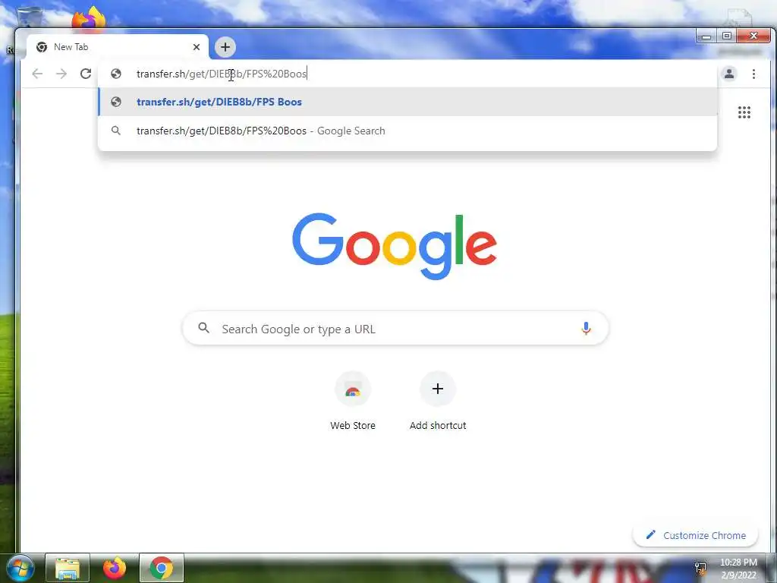
Task: Click the Web Store label text
Action: [x=353, y=425]
